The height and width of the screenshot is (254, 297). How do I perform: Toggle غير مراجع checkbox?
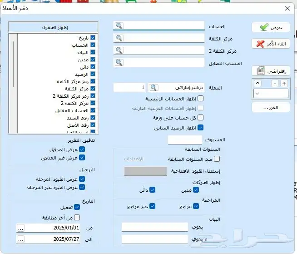pos(152,206)
